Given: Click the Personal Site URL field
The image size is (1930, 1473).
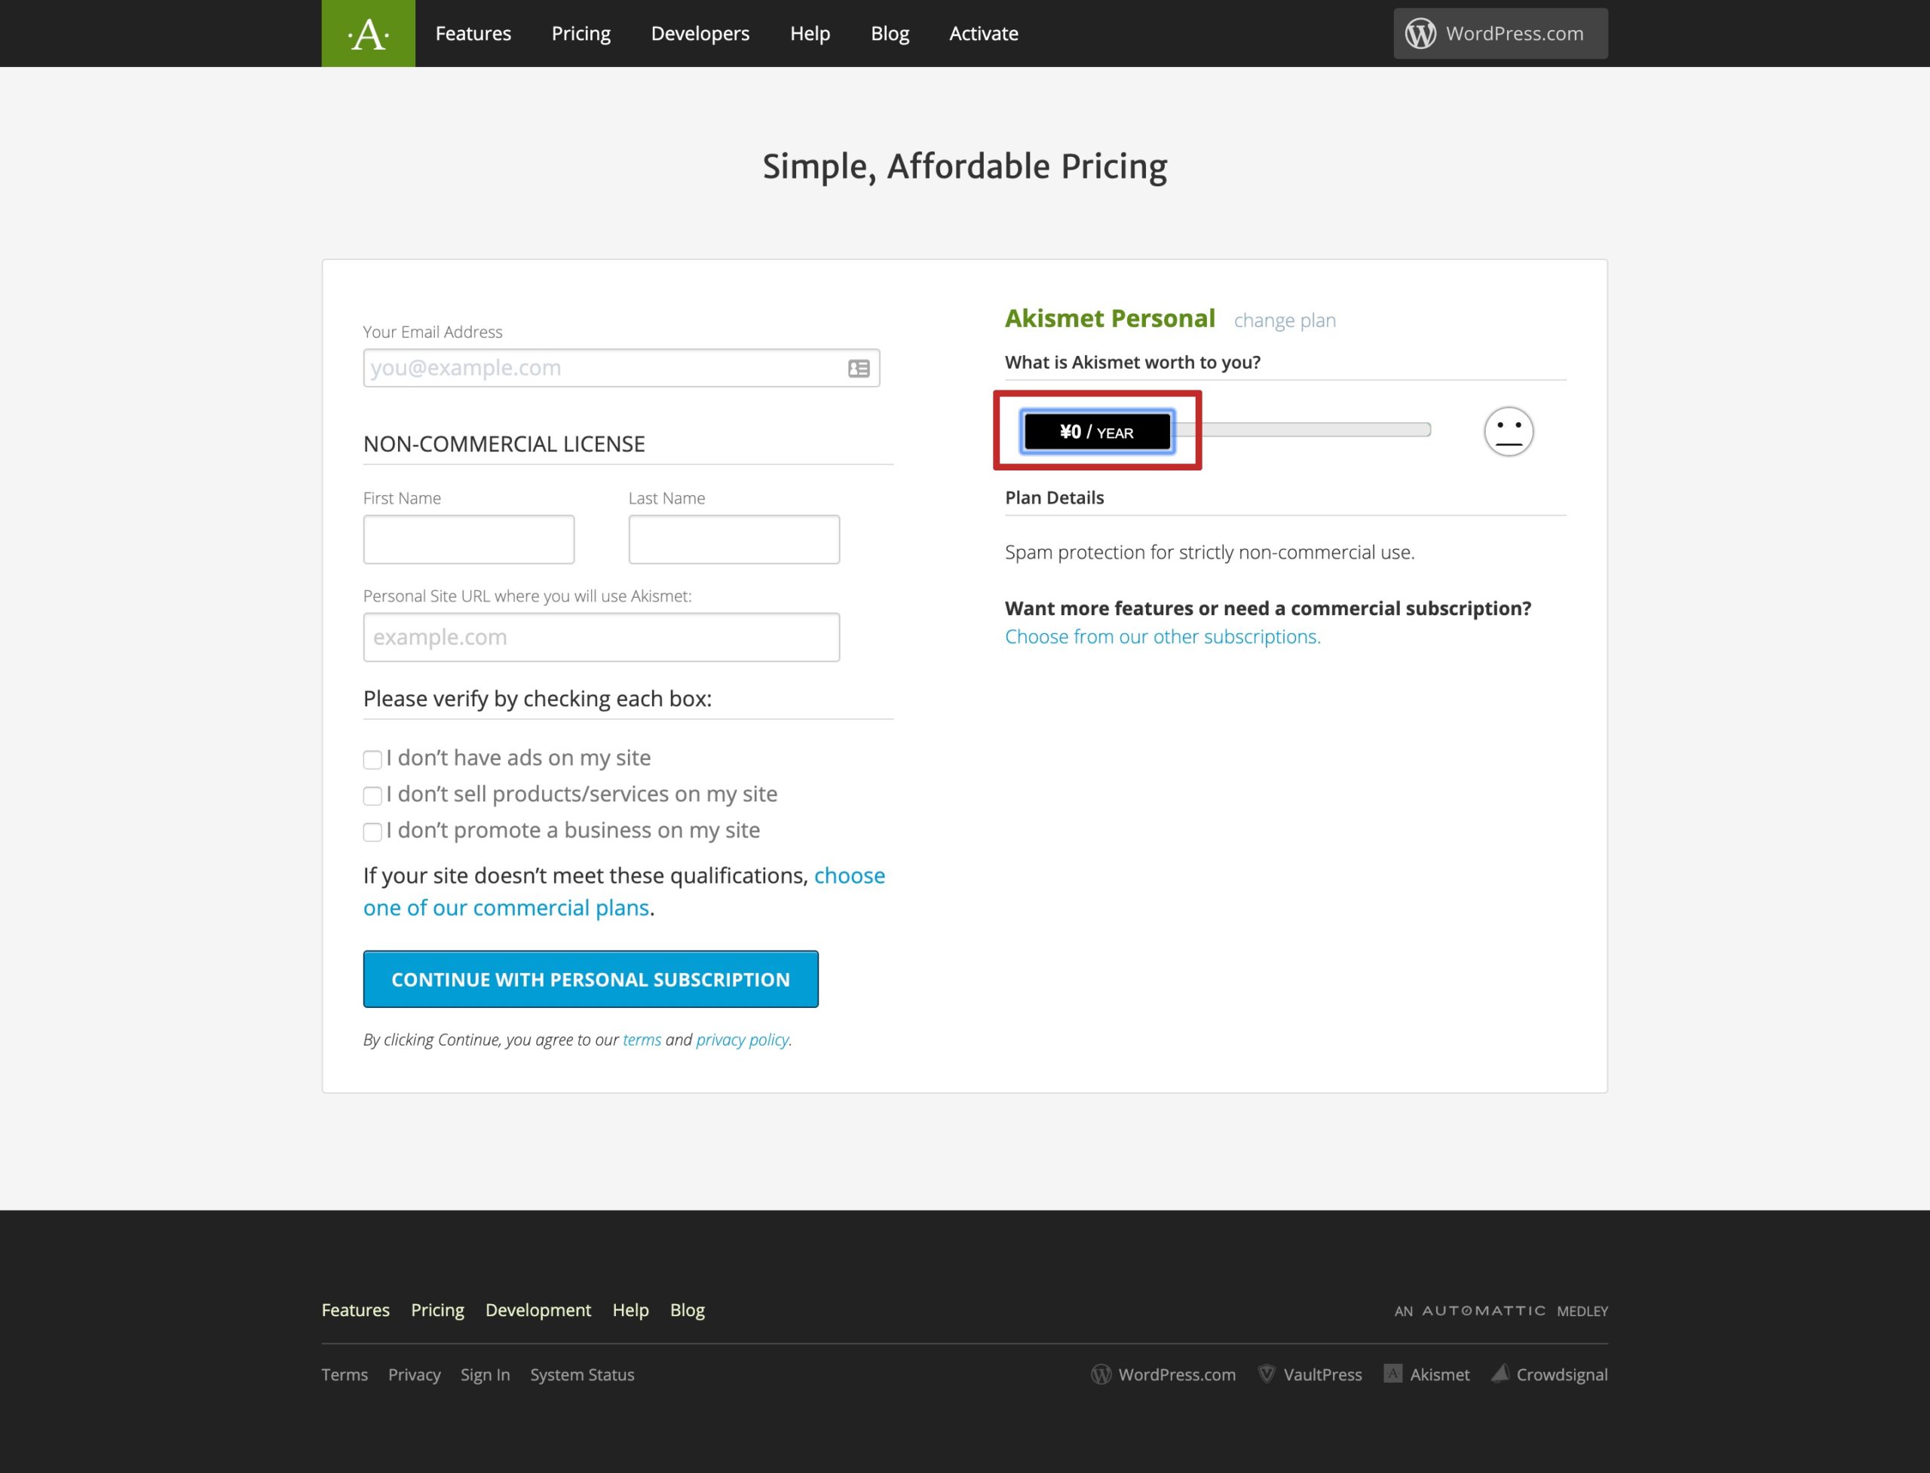Looking at the screenshot, I should coord(601,638).
